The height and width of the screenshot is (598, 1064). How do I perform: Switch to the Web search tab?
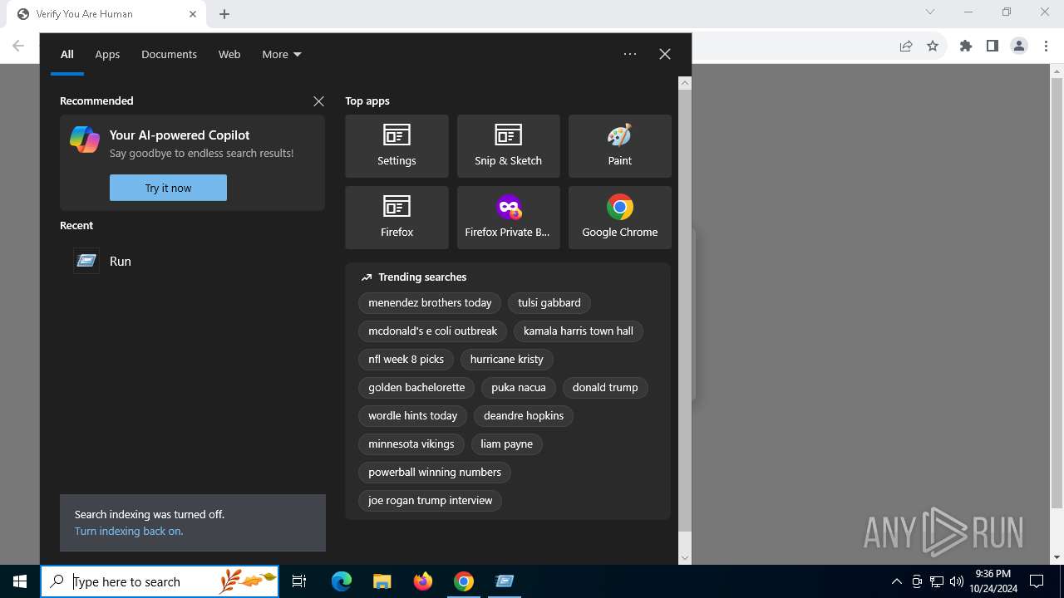click(229, 54)
